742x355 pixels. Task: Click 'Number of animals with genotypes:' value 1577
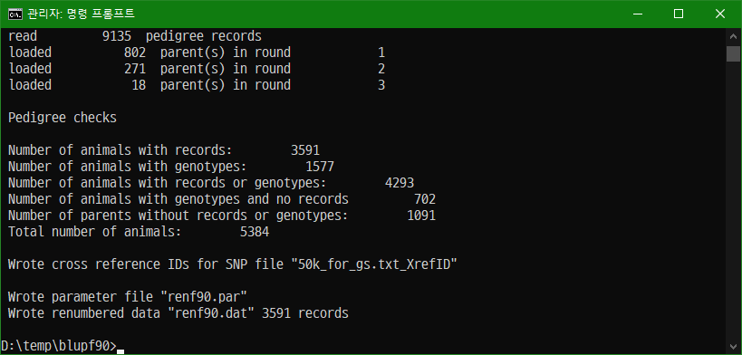(x=320, y=167)
